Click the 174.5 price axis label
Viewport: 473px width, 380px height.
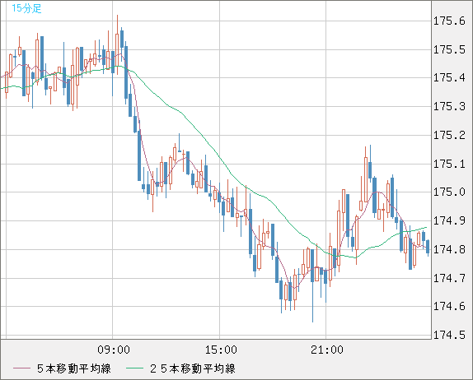point(449,335)
